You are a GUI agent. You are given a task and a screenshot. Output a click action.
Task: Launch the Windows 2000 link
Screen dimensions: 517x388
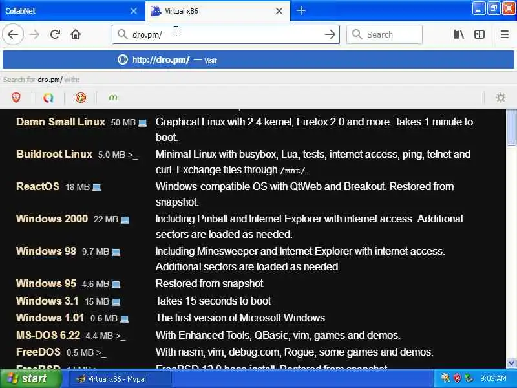52,219
